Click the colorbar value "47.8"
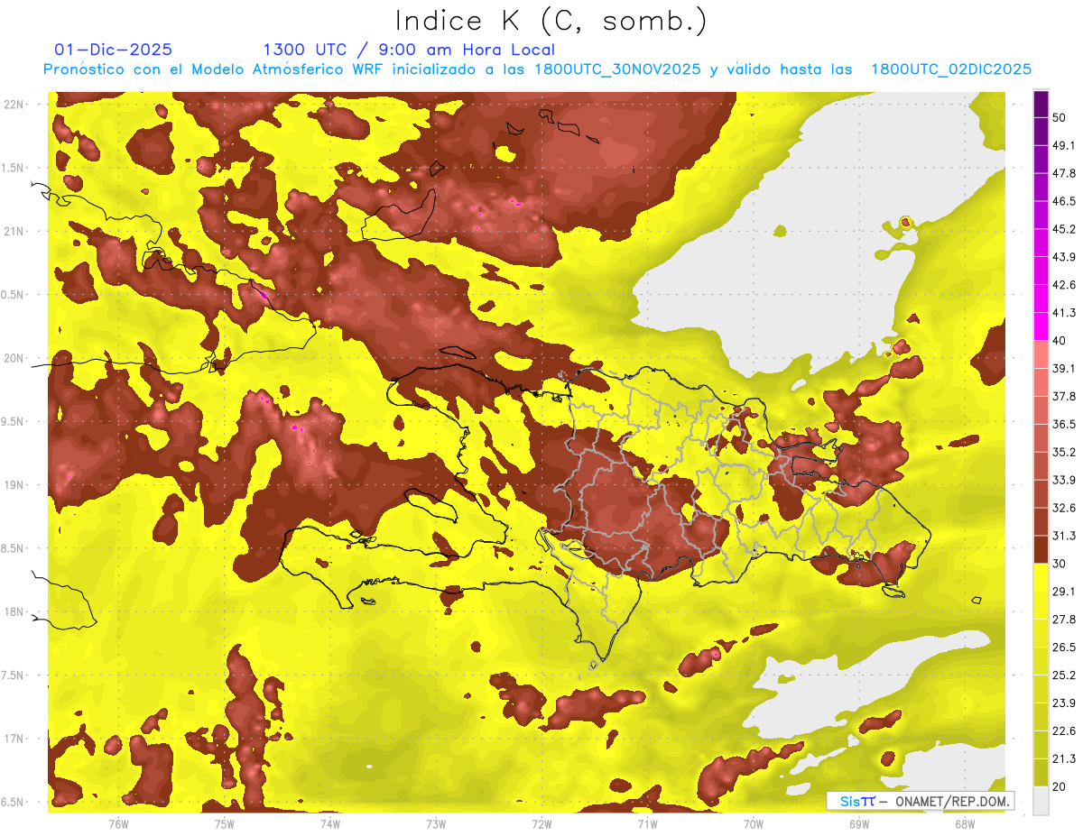 tap(1065, 173)
